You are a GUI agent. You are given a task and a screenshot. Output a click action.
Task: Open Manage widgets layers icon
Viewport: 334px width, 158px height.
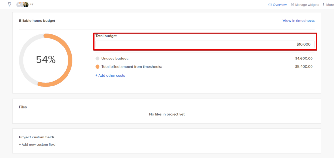pyautogui.click(x=292, y=5)
